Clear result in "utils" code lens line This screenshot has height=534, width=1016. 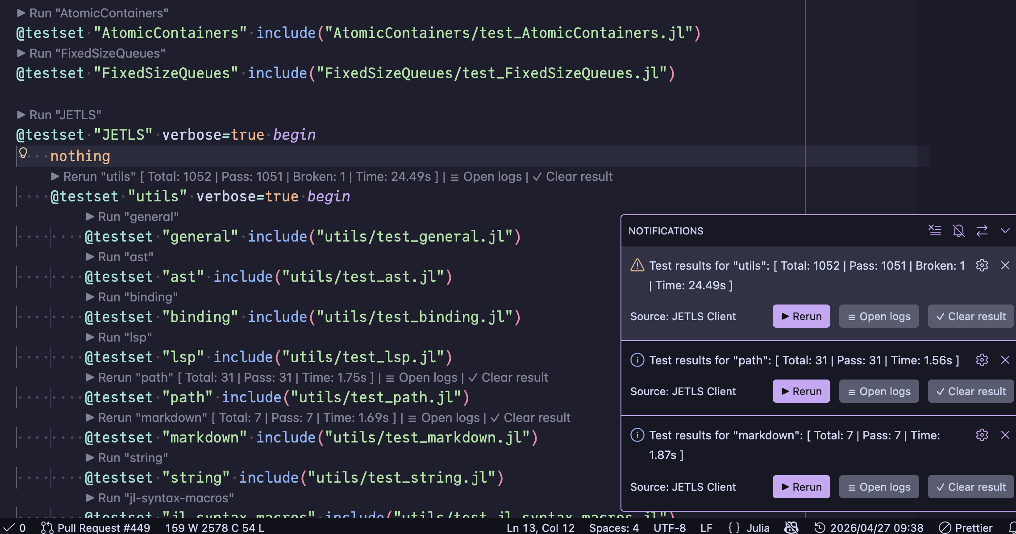(573, 177)
